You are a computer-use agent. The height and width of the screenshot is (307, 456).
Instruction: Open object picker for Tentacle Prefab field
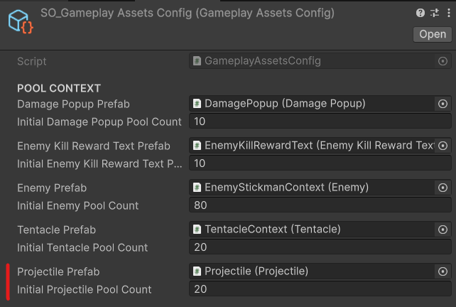click(x=443, y=230)
